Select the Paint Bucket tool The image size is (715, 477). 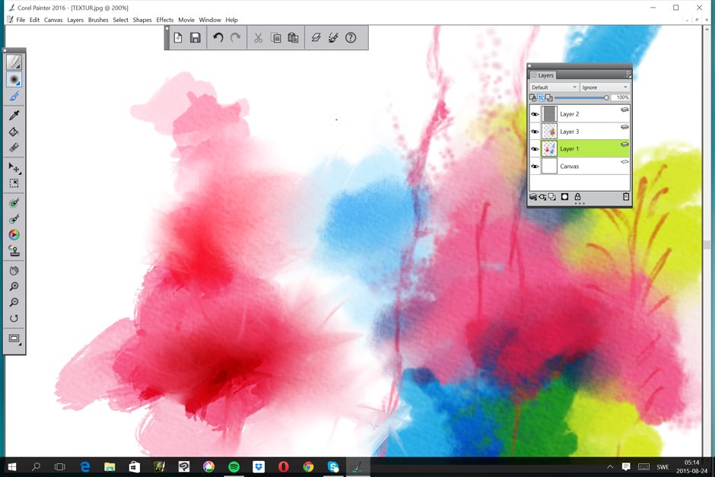click(x=14, y=132)
